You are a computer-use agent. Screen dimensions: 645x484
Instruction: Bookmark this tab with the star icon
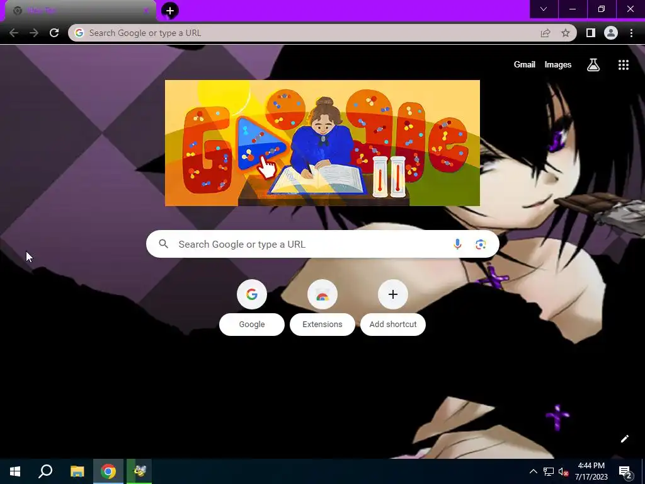[566, 33]
